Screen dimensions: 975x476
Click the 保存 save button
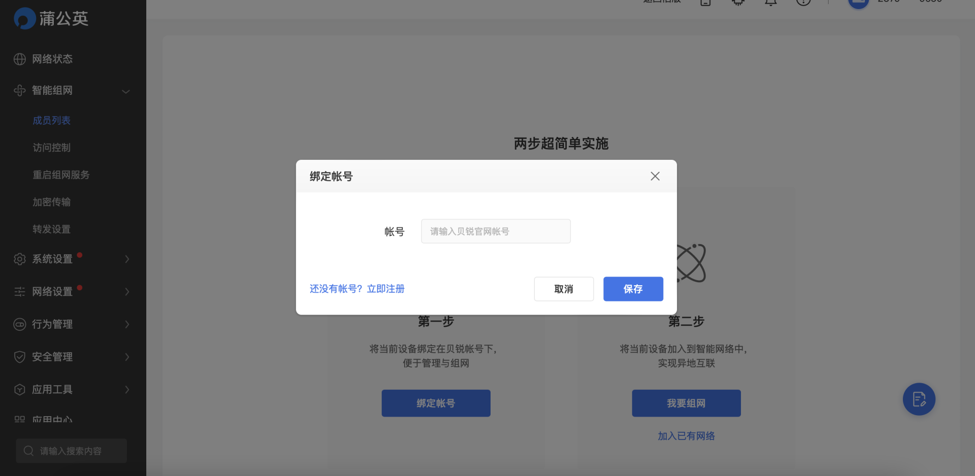click(x=633, y=289)
